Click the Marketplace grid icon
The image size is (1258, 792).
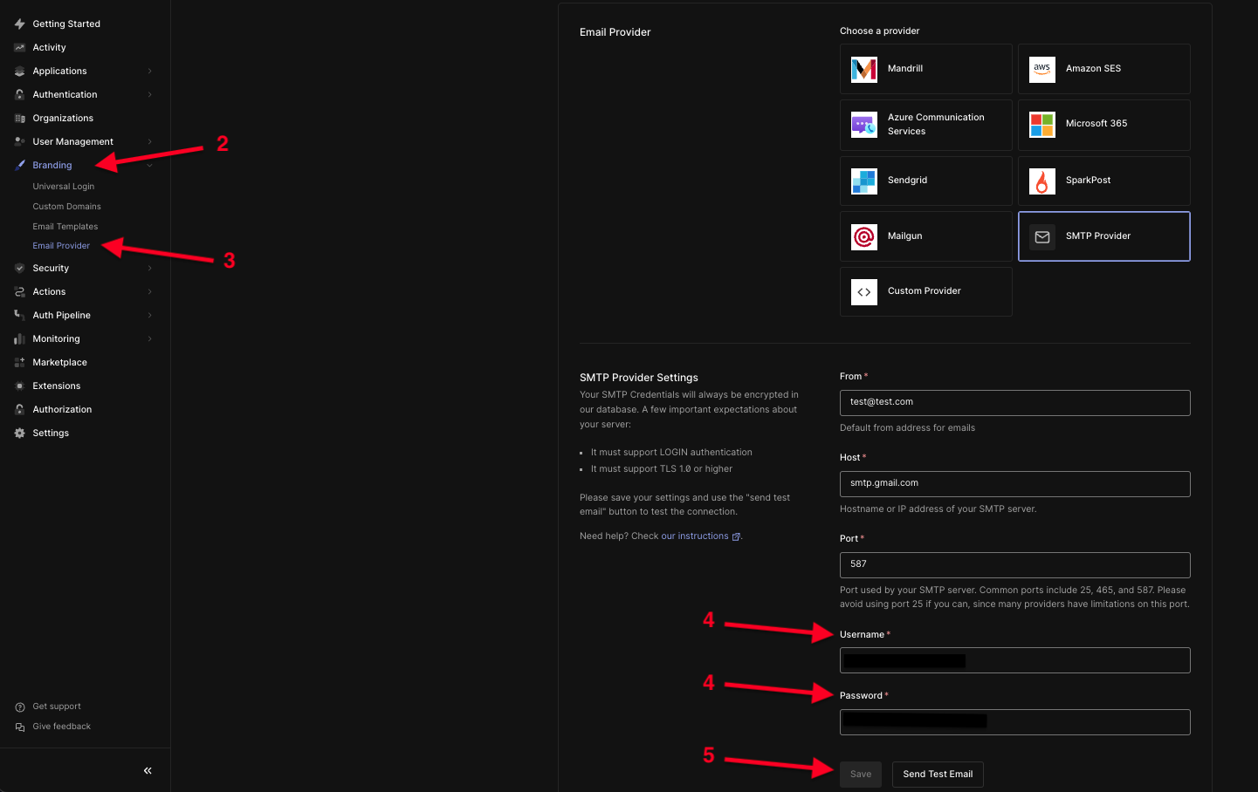tap(19, 363)
